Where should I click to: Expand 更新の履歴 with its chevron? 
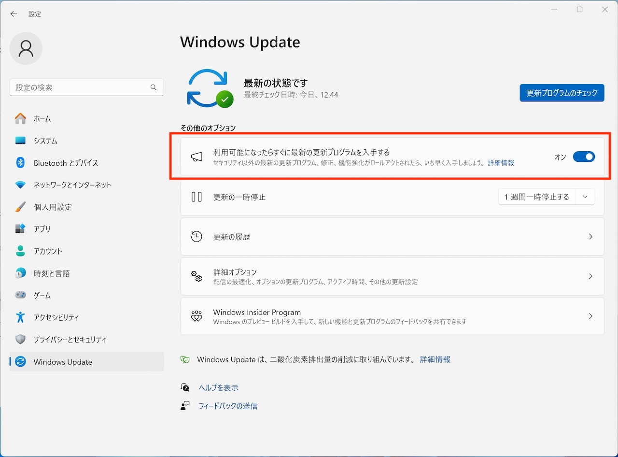[x=590, y=237]
